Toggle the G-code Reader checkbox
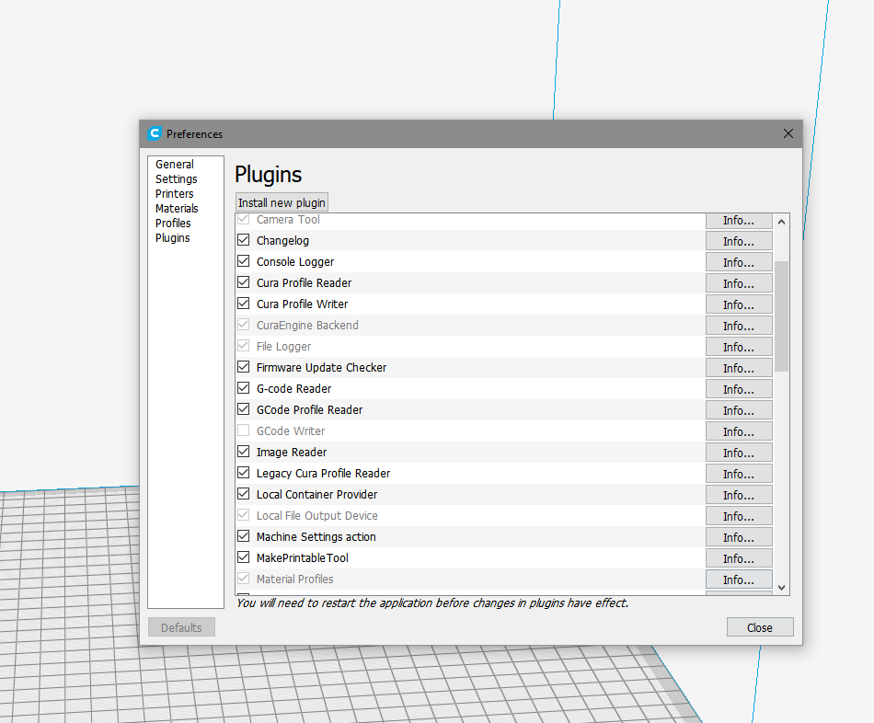874x723 pixels. click(x=244, y=388)
